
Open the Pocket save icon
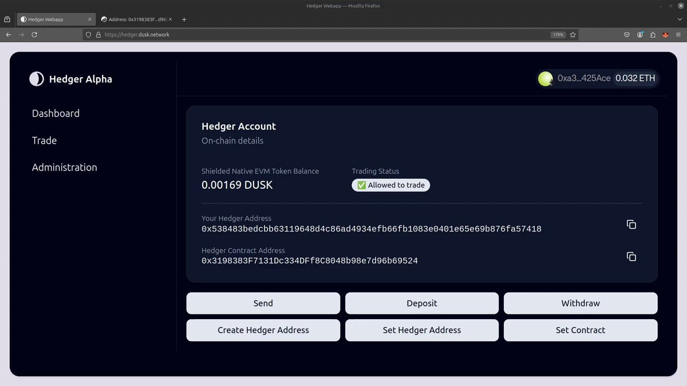(x=627, y=34)
